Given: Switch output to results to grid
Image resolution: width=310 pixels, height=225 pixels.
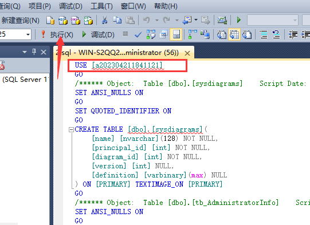Looking at the screenshot, I should click(234, 34).
